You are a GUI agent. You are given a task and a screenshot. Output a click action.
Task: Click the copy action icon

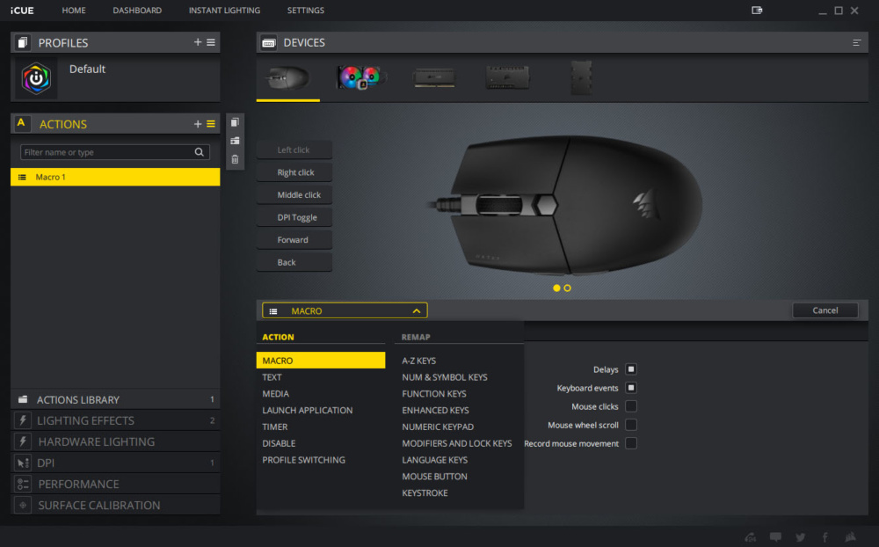[235, 122]
